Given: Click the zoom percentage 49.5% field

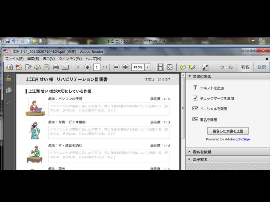Looking at the screenshot, I should click(x=138, y=67).
